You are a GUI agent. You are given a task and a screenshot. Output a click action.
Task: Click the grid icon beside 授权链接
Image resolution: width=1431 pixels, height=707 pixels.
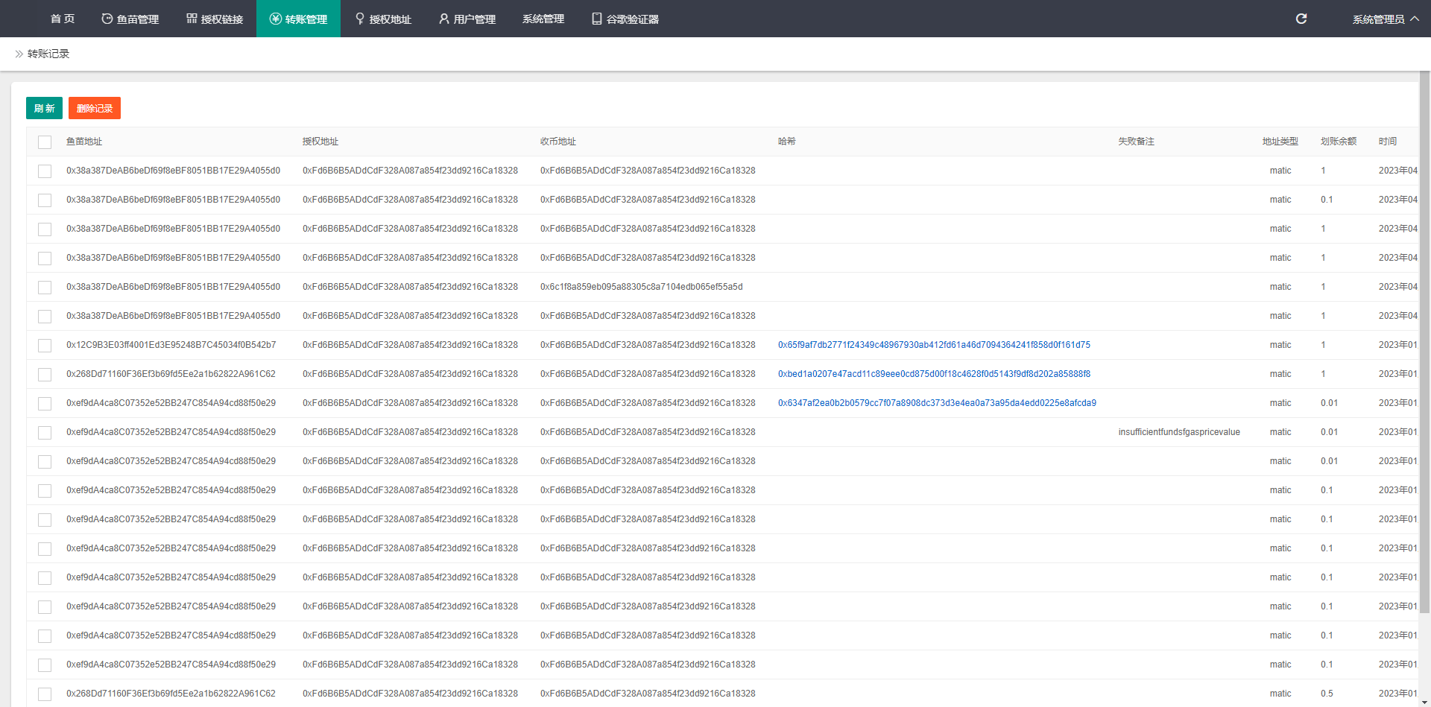(x=192, y=19)
